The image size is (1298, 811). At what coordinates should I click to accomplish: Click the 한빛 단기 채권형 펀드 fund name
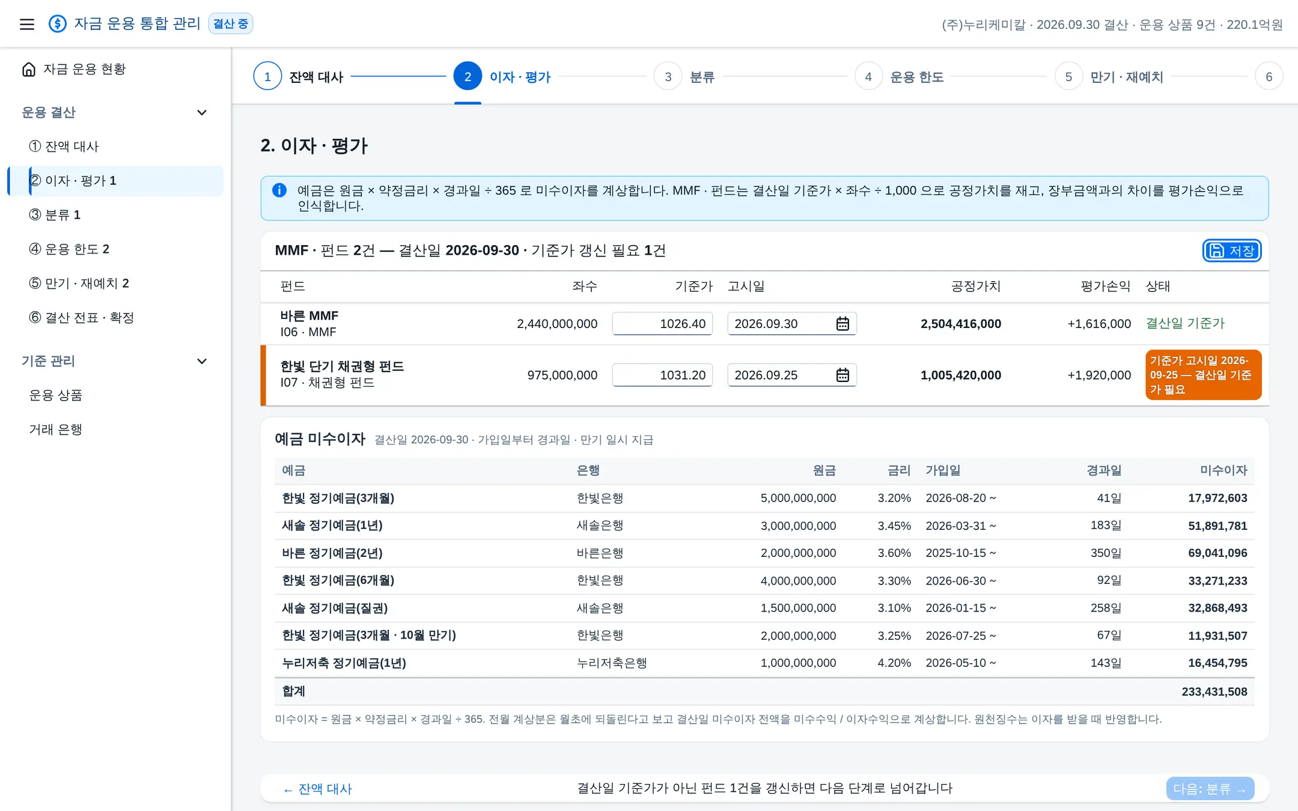click(342, 366)
